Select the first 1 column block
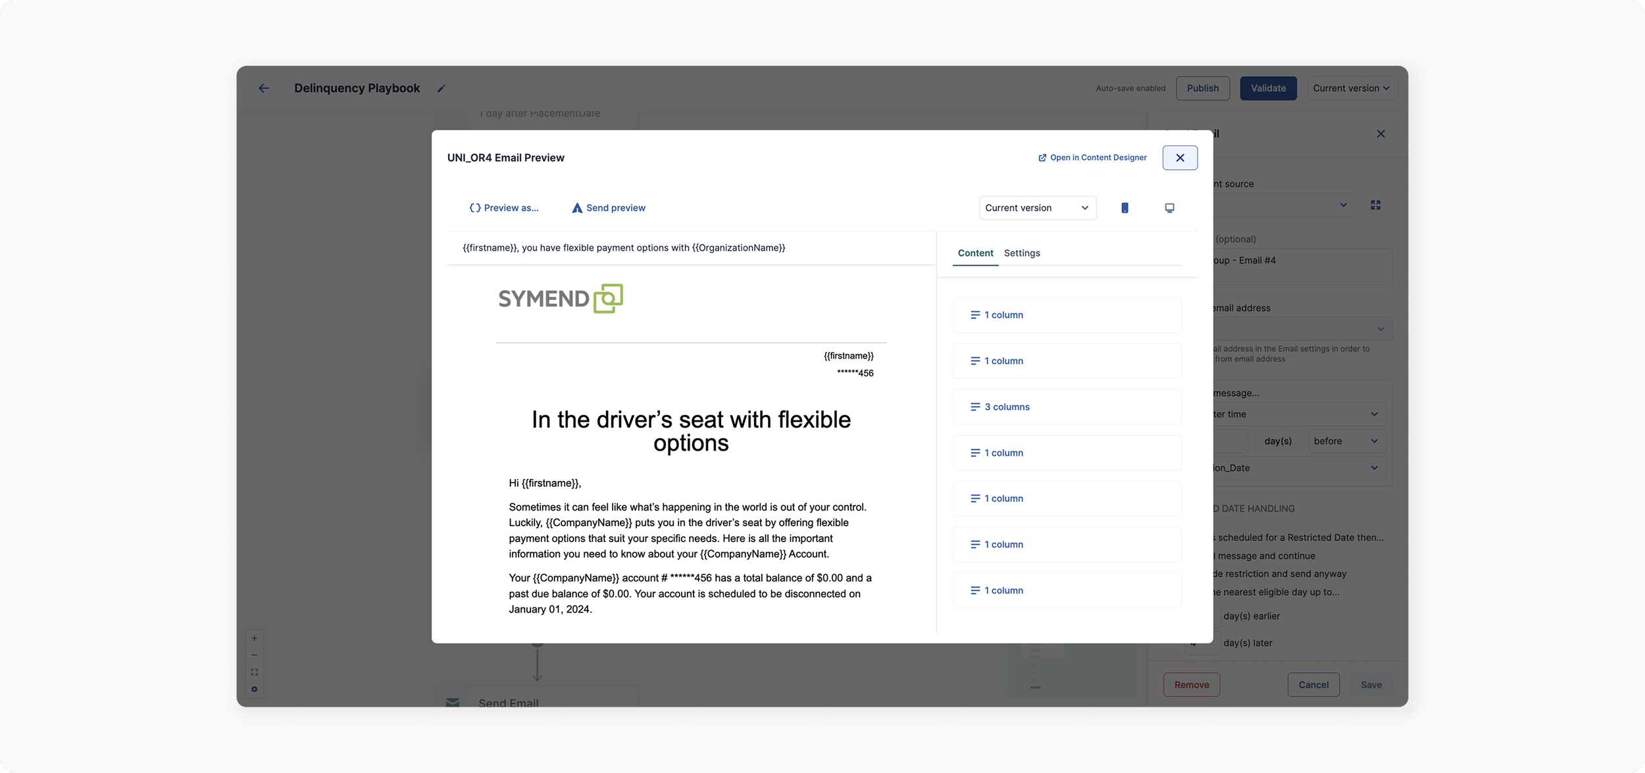This screenshot has height=773, width=1645. pos(1067,315)
